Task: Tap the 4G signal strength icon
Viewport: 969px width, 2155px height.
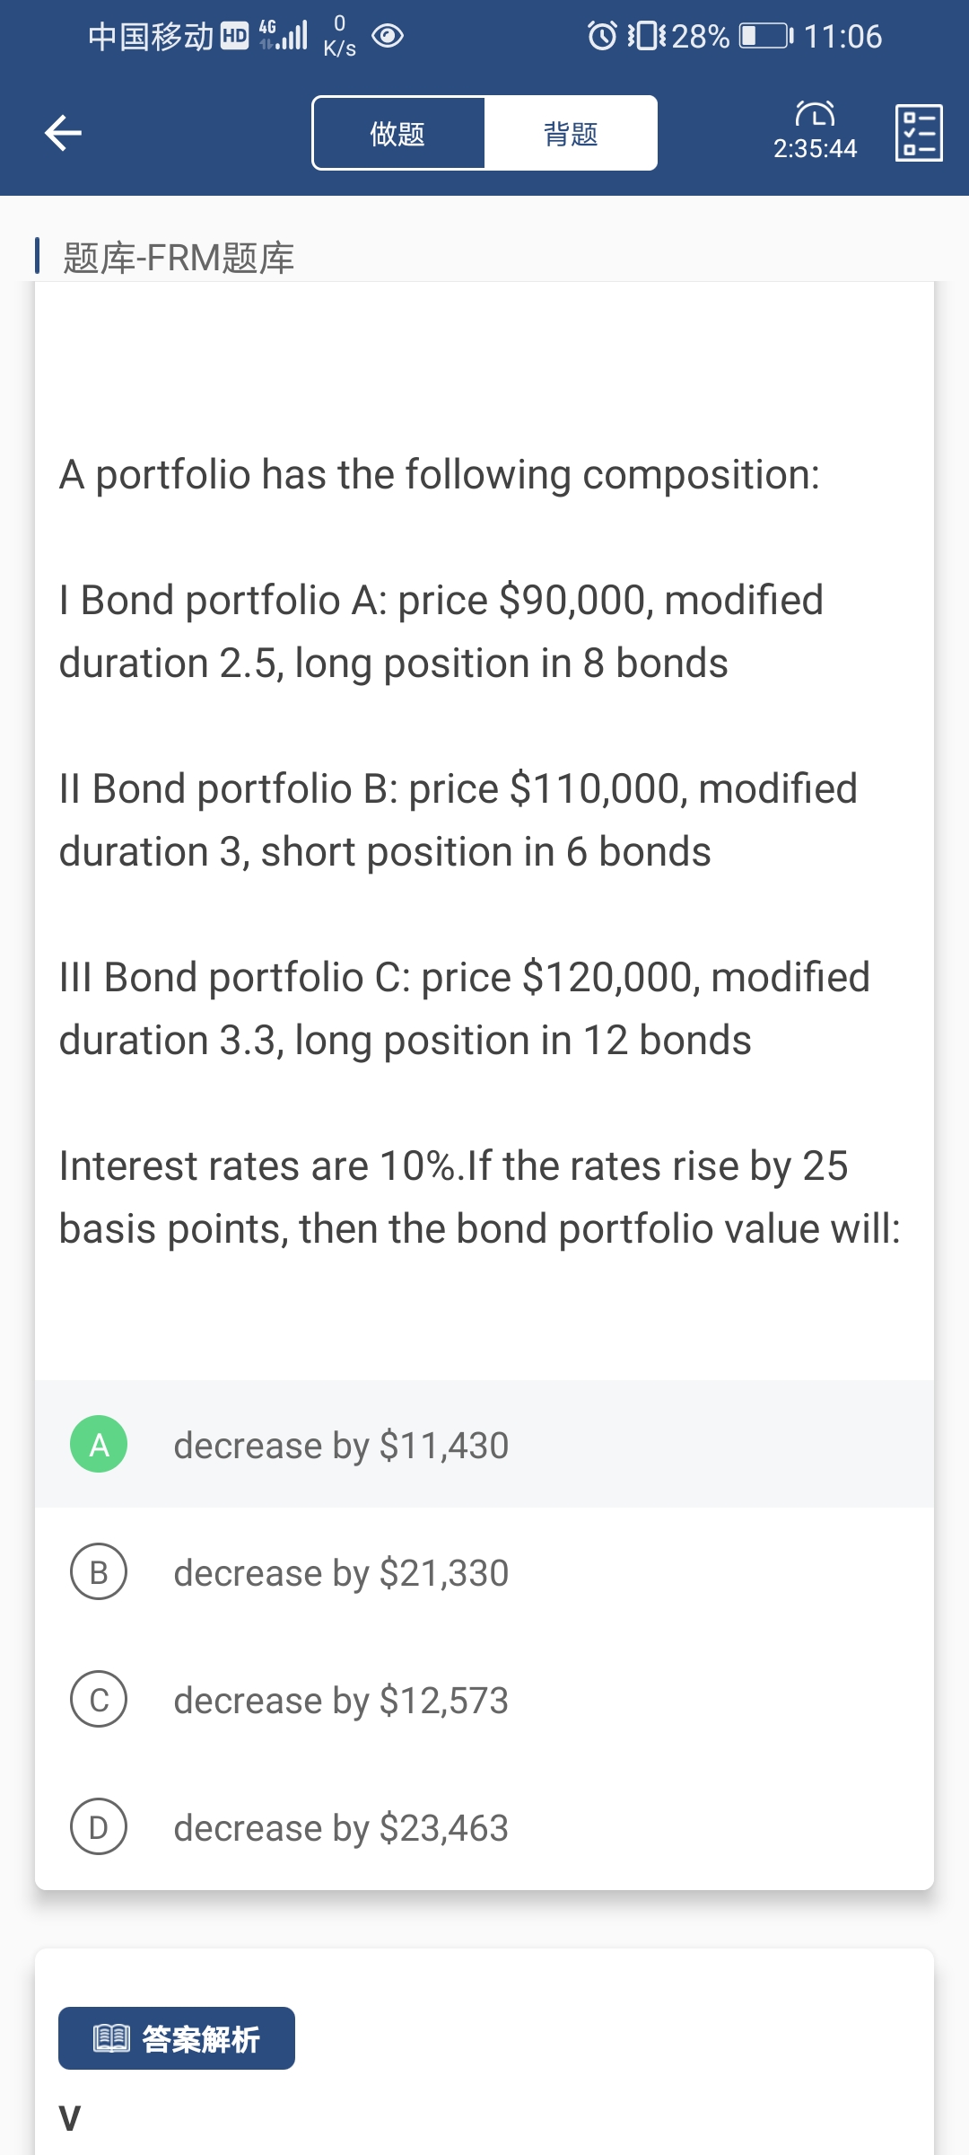Action: click(284, 35)
